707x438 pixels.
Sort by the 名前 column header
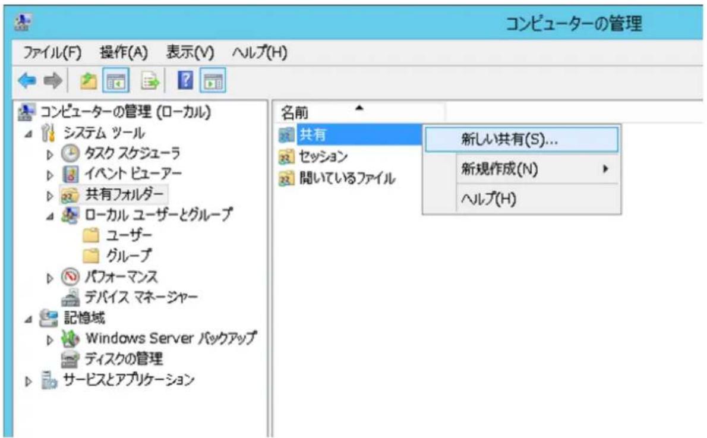pos(358,112)
